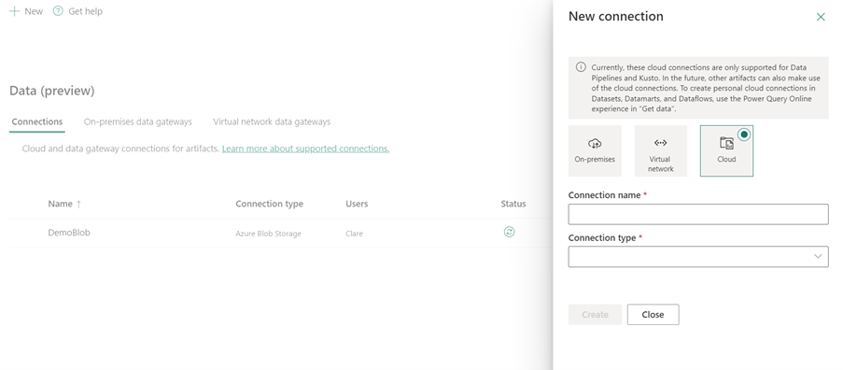
Task: Open the Connection type combo box
Action: (698, 257)
